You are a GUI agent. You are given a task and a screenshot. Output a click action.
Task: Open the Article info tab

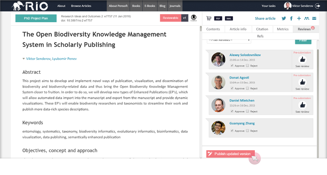point(238,29)
